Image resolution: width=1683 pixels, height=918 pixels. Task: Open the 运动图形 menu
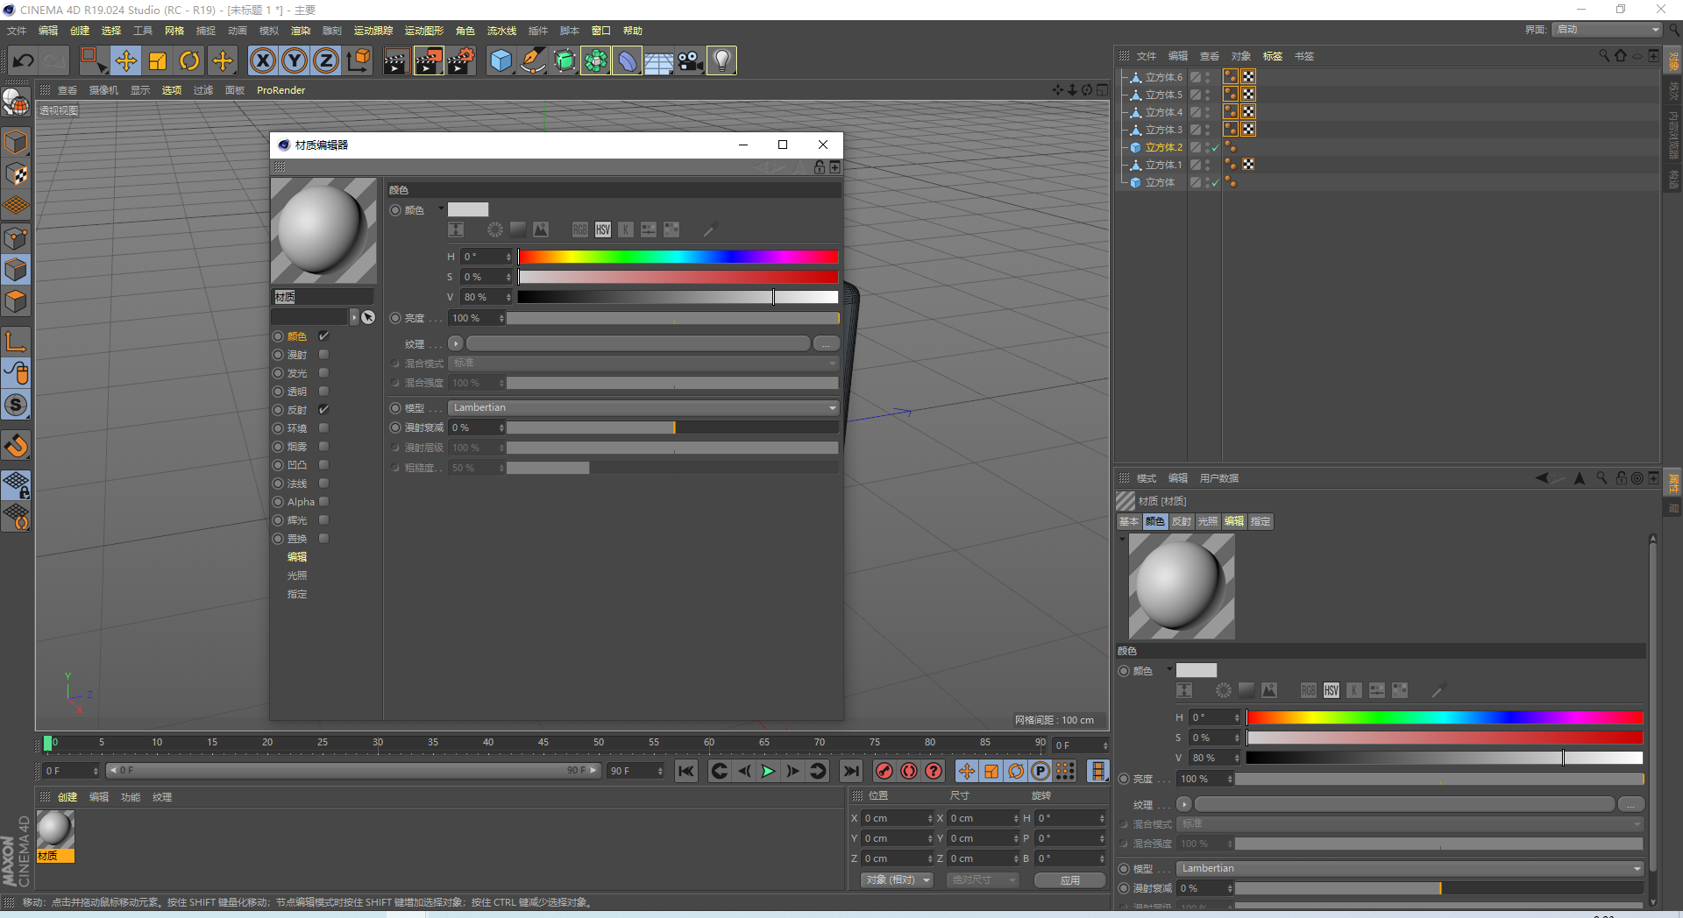point(424,31)
